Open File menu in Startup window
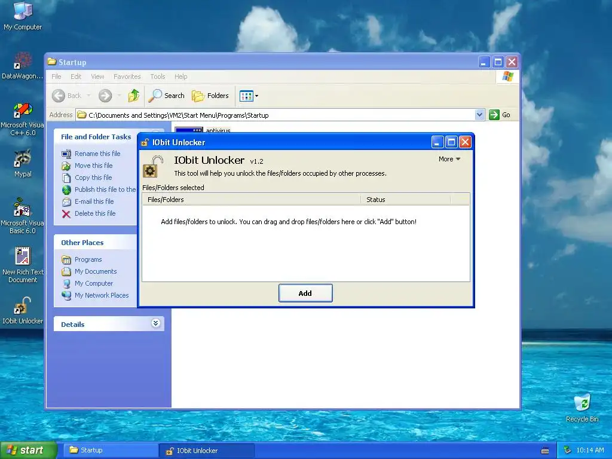This screenshot has width=612, height=459. click(x=56, y=76)
